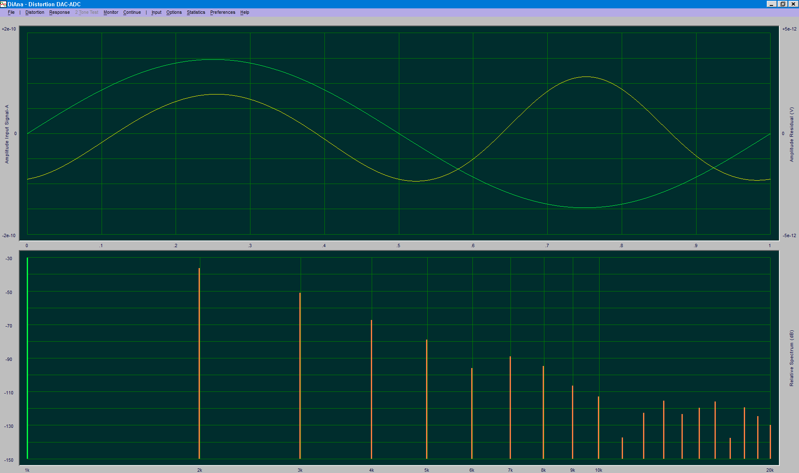Click the 5k harmonic spectrum bar
This screenshot has width=799, height=473.
point(426,399)
